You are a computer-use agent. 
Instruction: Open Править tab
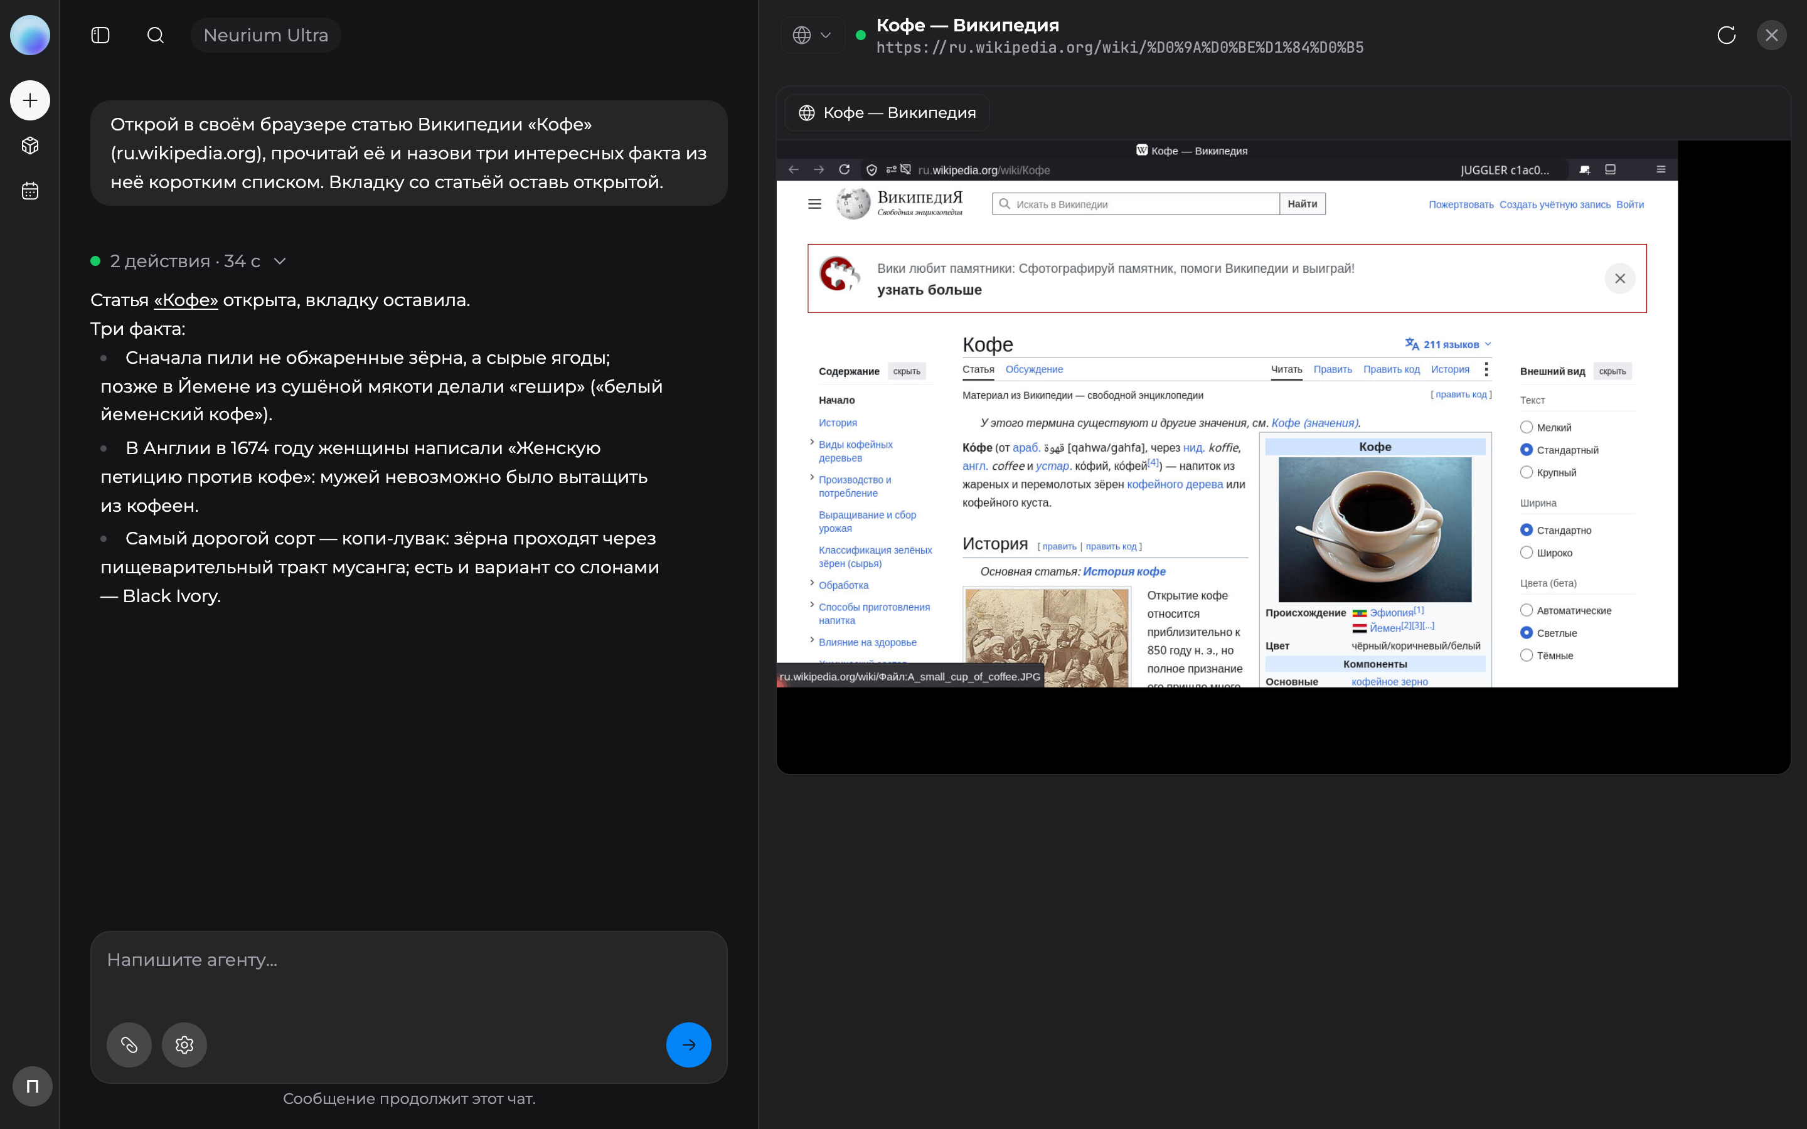click(1333, 369)
